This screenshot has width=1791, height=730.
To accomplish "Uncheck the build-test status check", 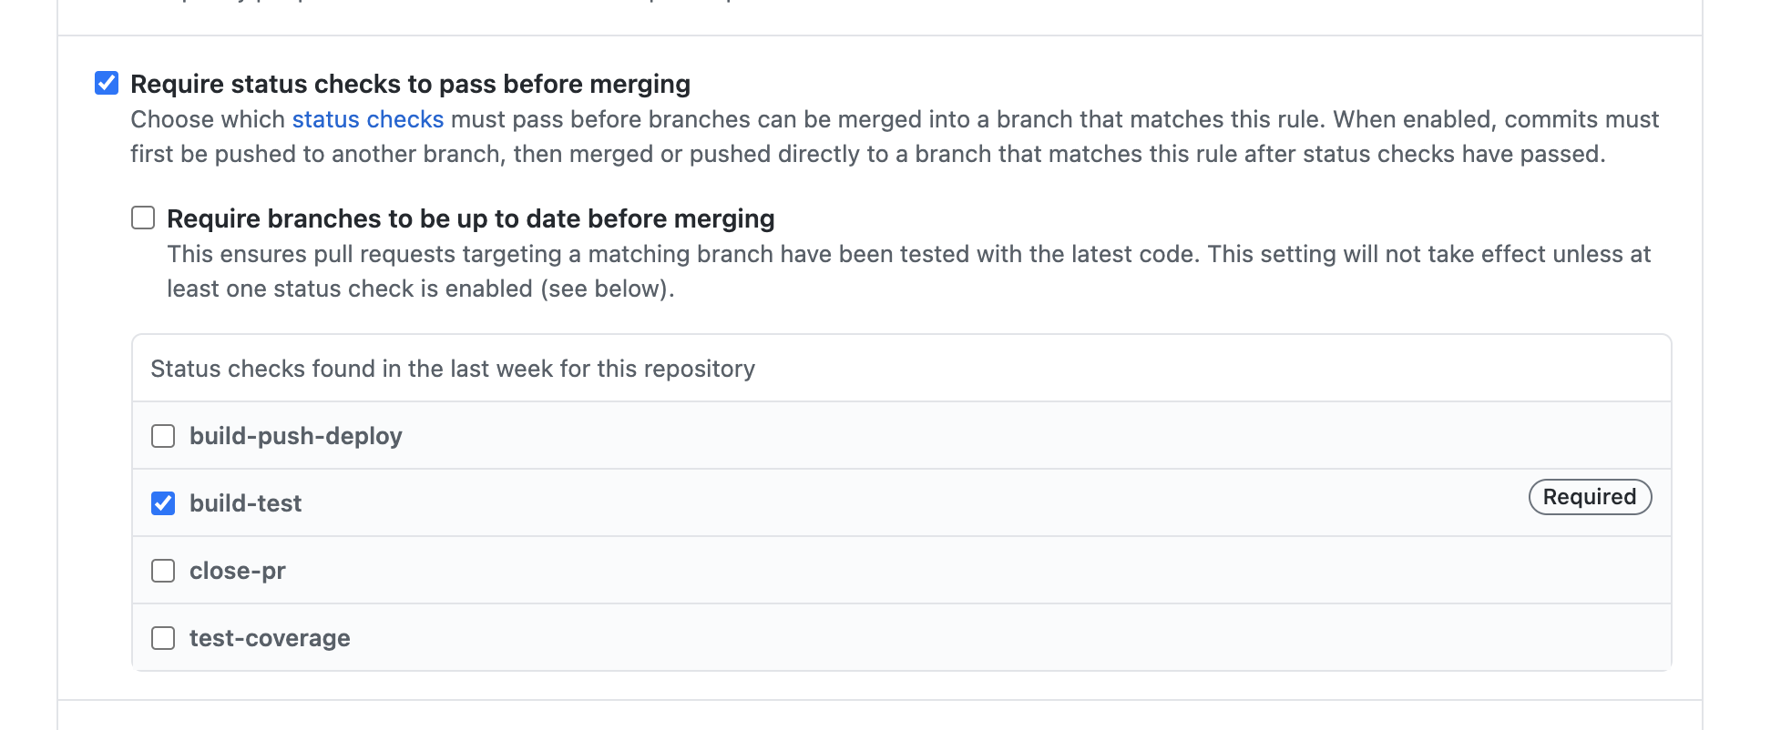I will (164, 503).
